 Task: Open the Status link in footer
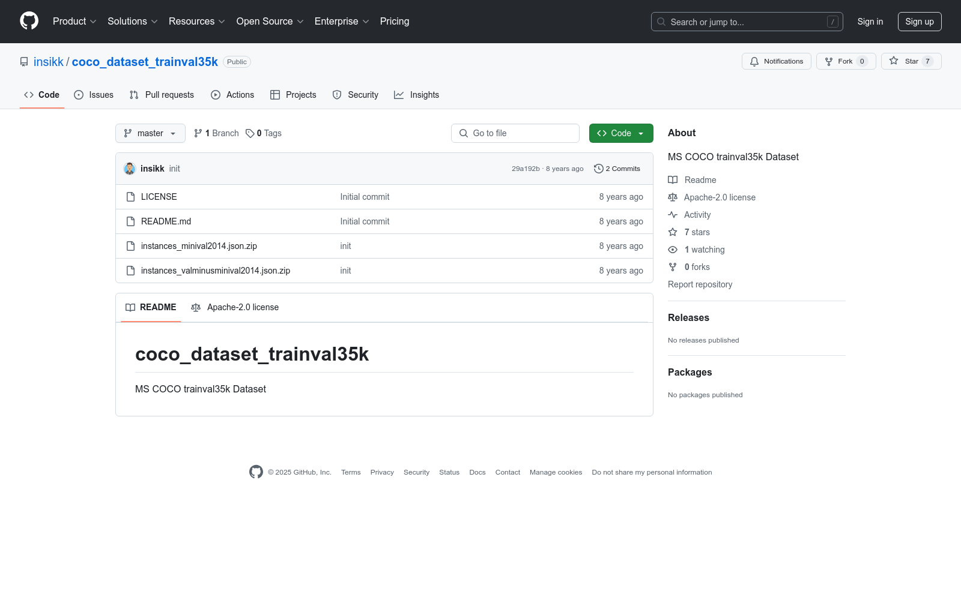tap(449, 472)
